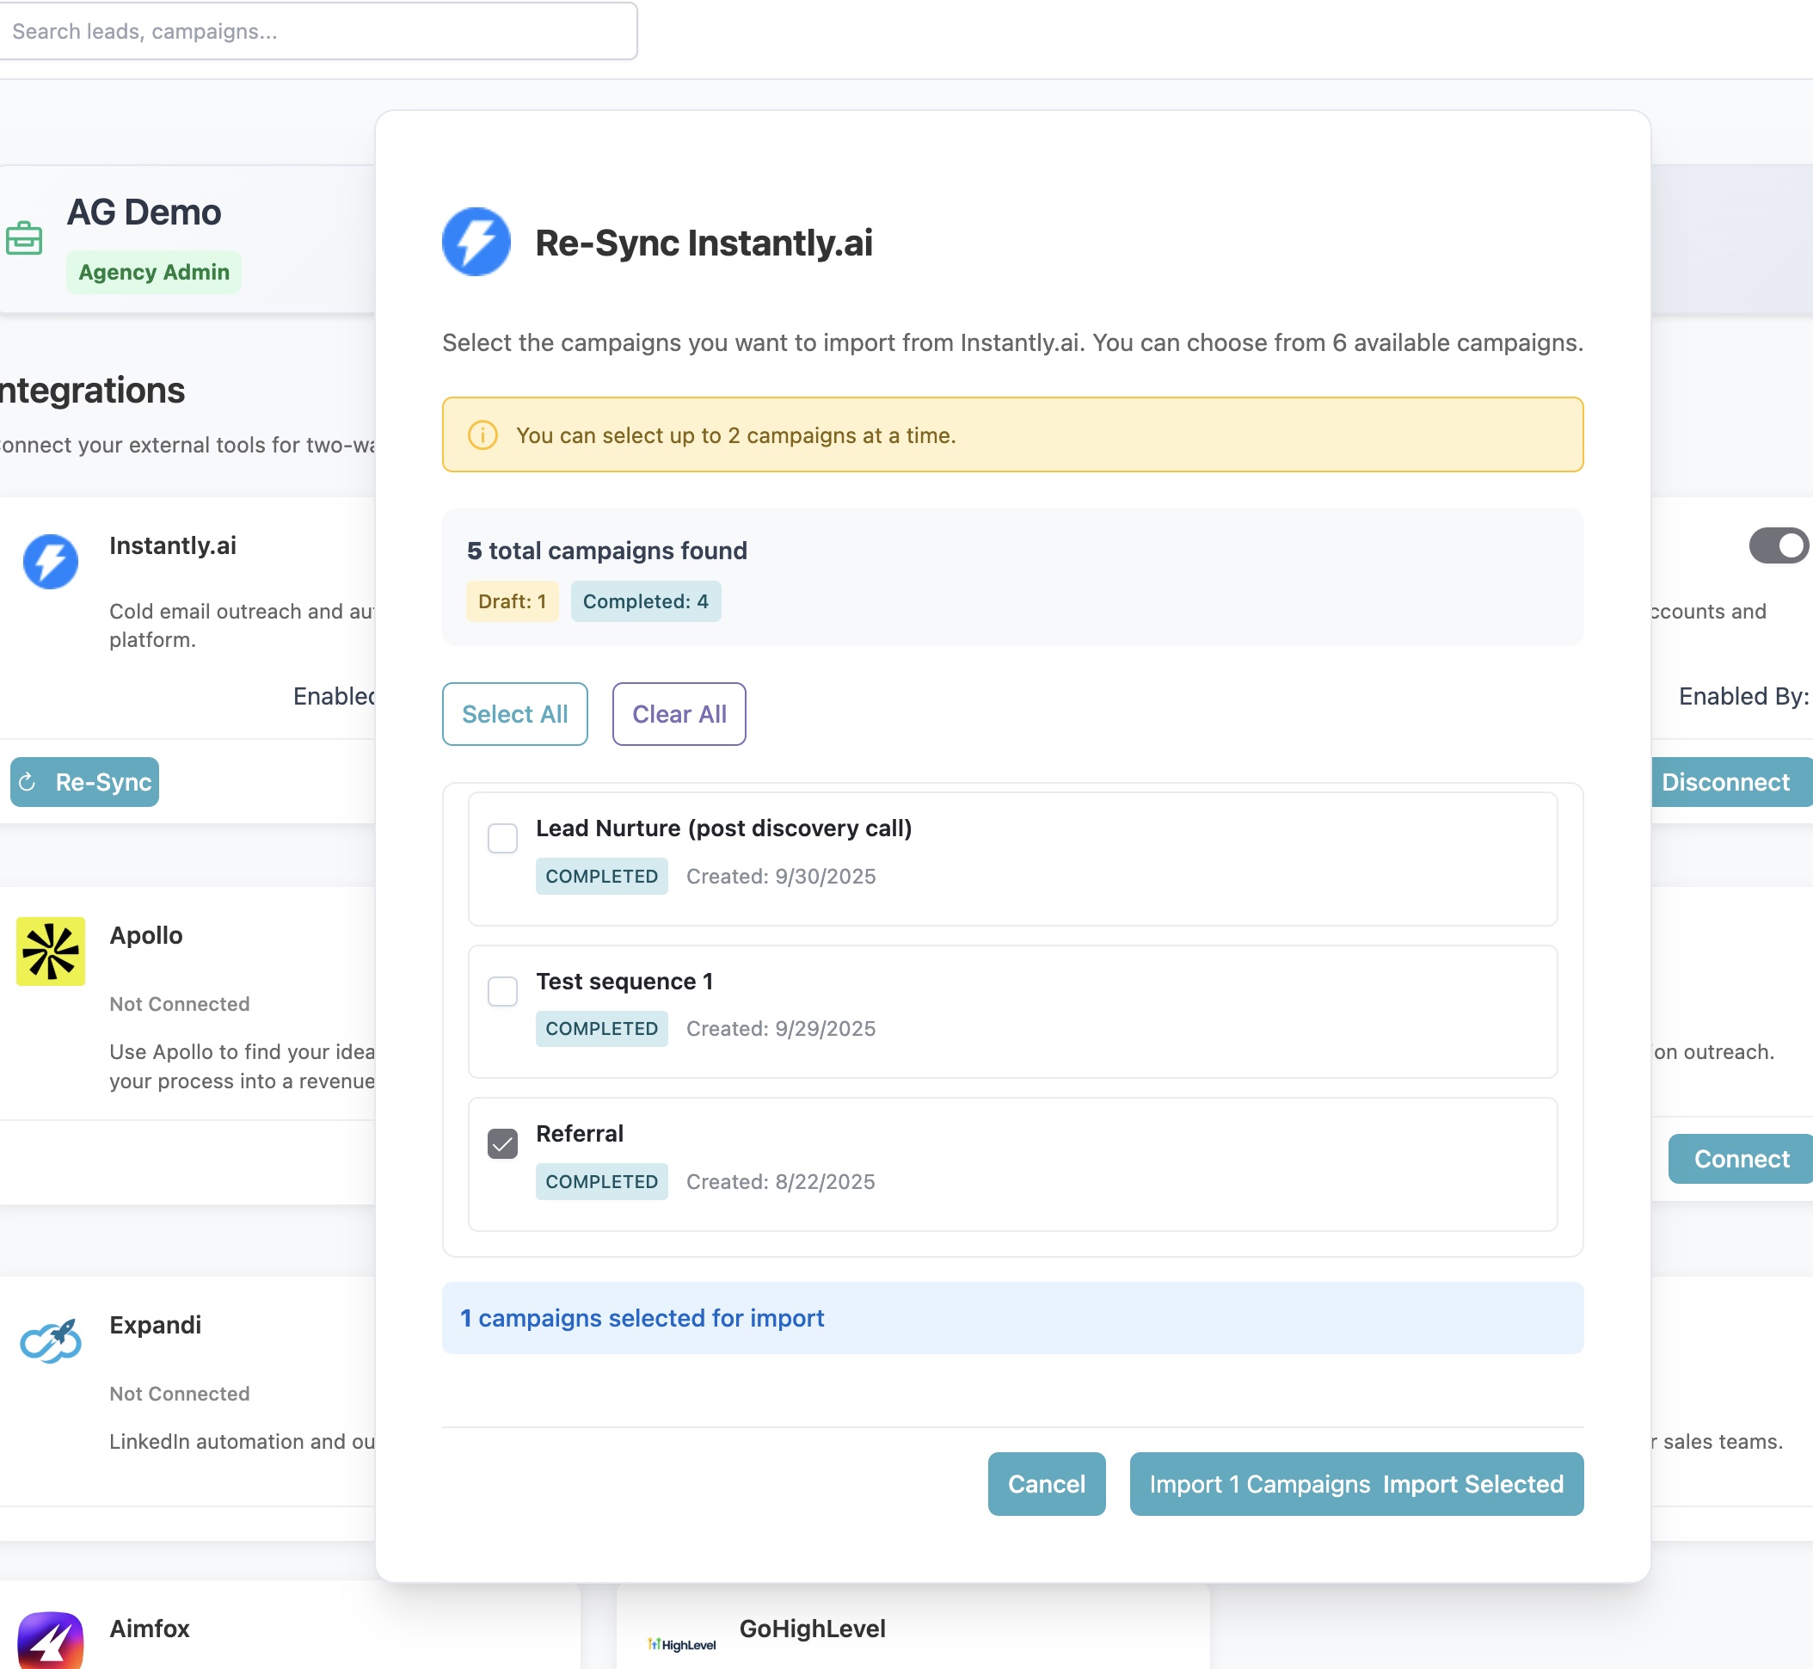Click the Lead Nurture (post discovery call) title
This screenshot has width=1813, height=1669.
tap(724, 828)
